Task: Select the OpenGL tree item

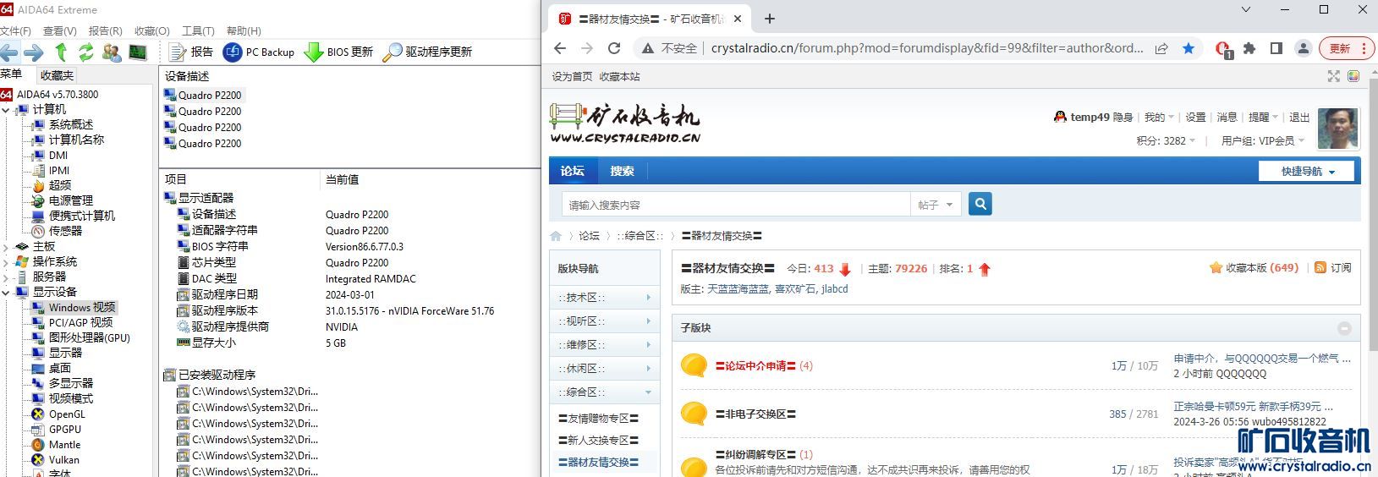Action: click(67, 414)
